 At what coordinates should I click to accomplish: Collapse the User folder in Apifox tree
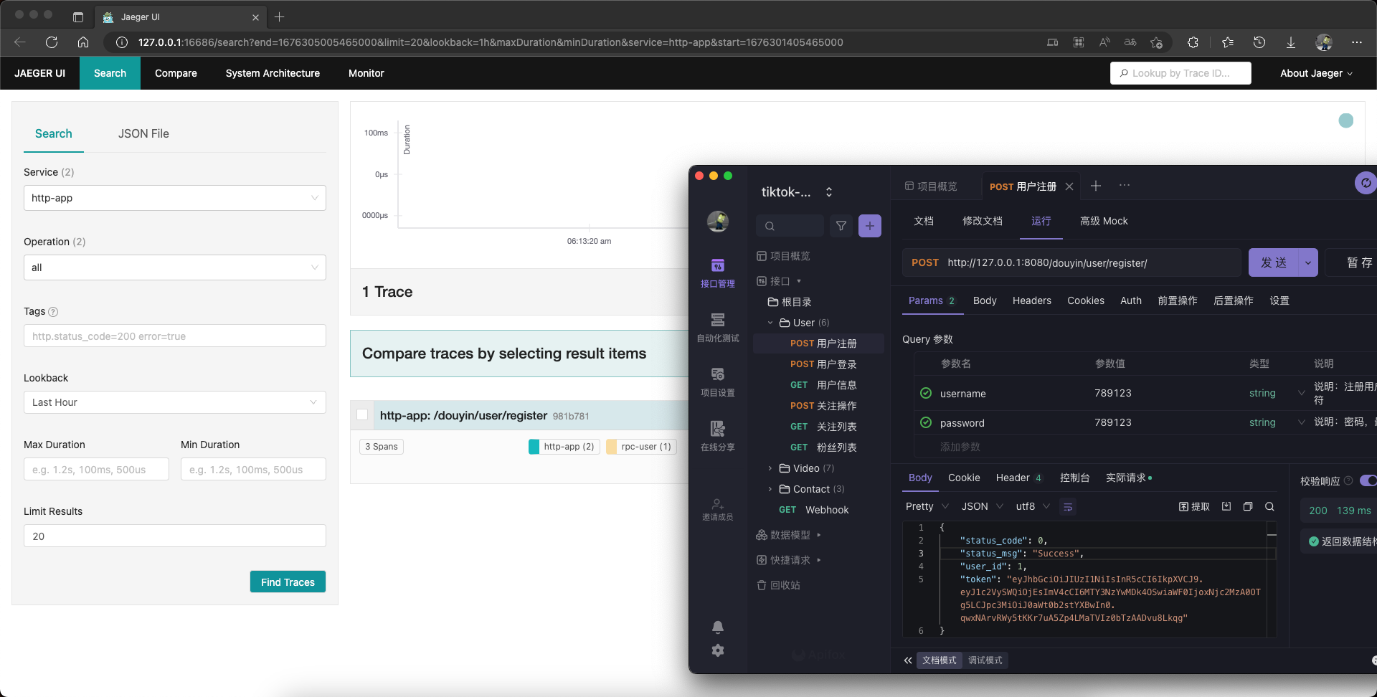(770, 323)
